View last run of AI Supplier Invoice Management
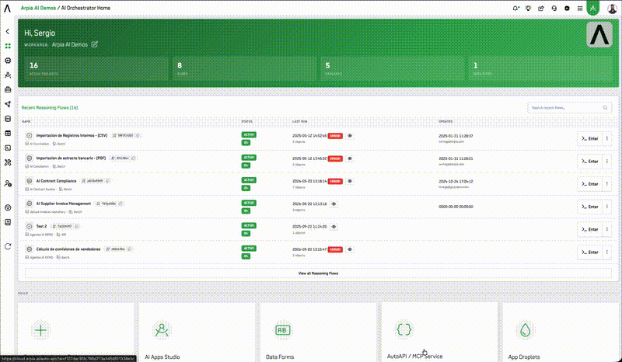Image resolution: width=622 pixels, height=362 pixels. click(x=334, y=204)
